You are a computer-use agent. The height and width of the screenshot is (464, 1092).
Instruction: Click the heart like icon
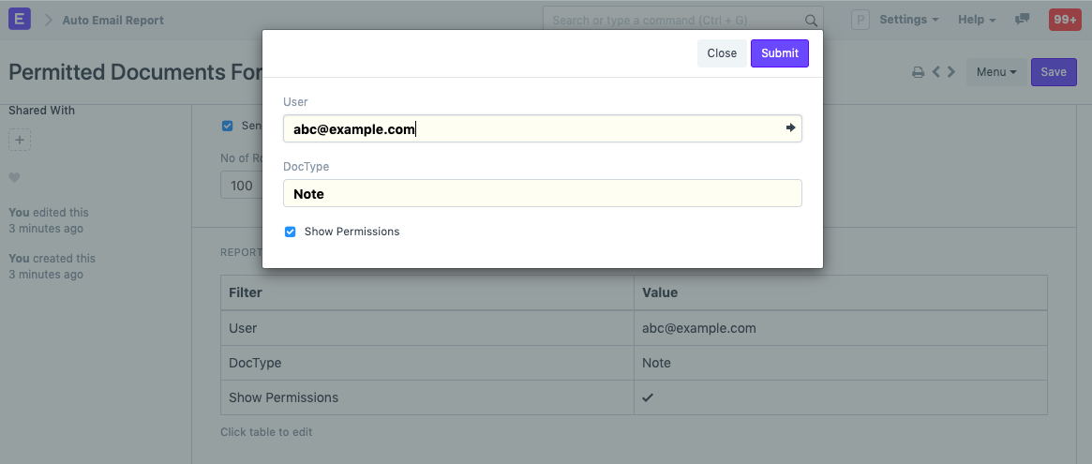click(x=14, y=178)
